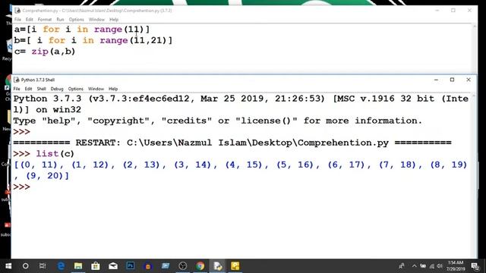The height and width of the screenshot is (273, 486).
Task: Open Help menu in editor window
Action: pyautogui.click(x=114, y=20)
